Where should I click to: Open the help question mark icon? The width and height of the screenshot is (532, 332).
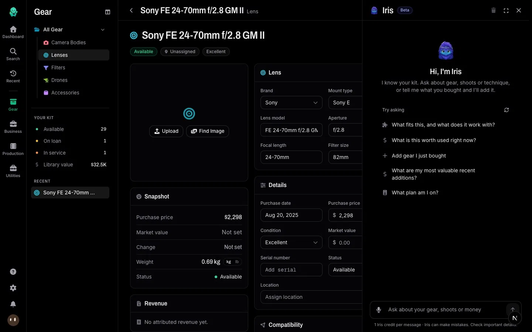[x=13, y=272]
